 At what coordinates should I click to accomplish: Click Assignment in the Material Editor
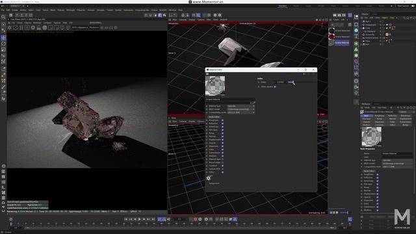coord(214,183)
